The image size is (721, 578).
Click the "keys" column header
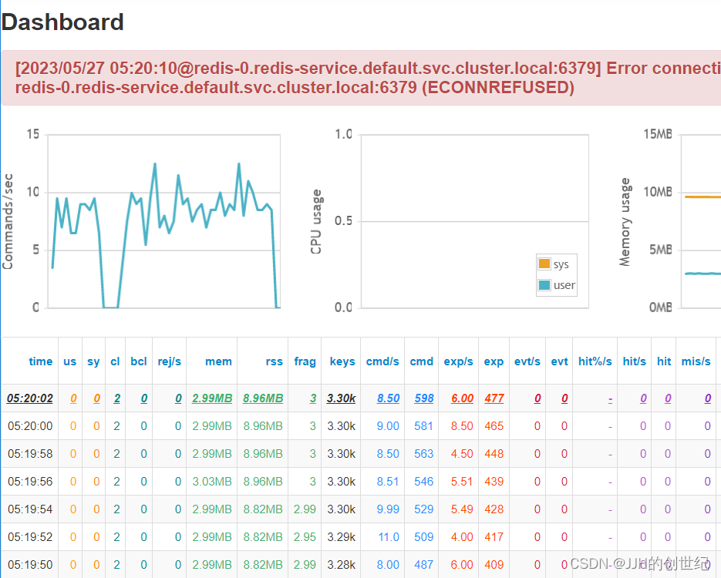(342, 361)
